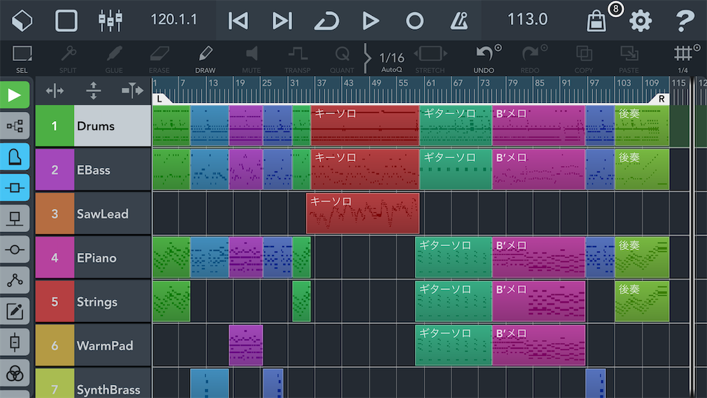
Task: Open the 1/16 AutoQ quantize value
Action: tap(391, 61)
